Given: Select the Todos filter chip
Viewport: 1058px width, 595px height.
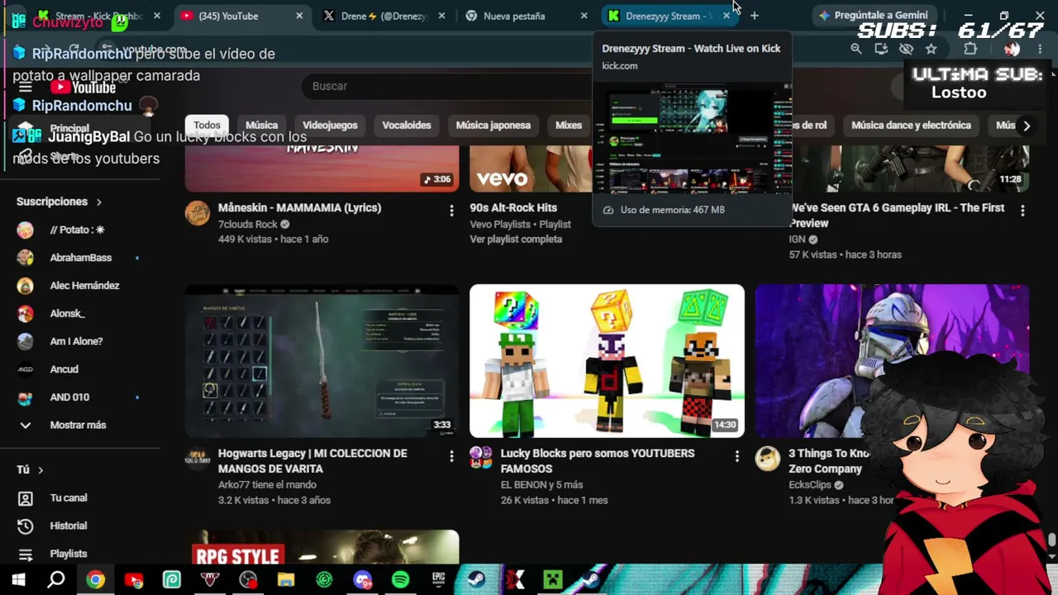Looking at the screenshot, I should point(207,126).
